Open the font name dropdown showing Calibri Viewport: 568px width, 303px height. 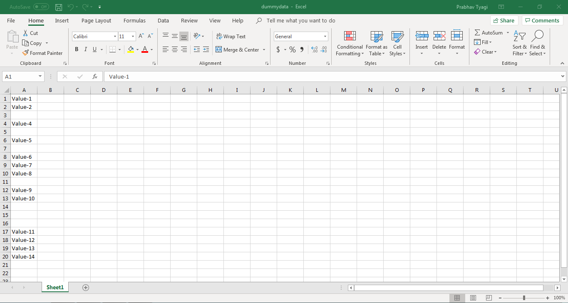coord(115,37)
